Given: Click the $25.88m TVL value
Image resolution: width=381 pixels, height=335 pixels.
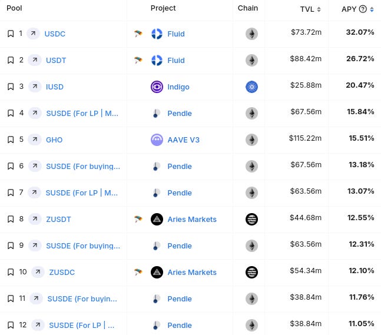Looking at the screenshot, I should [x=306, y=85].
